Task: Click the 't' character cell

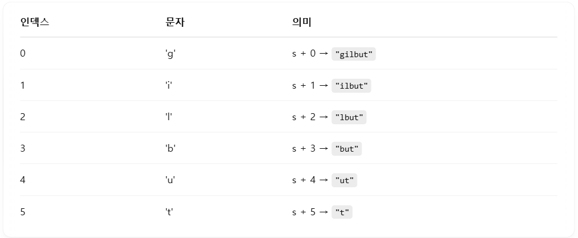Action: pyautogui.click(x=169, y=212)
